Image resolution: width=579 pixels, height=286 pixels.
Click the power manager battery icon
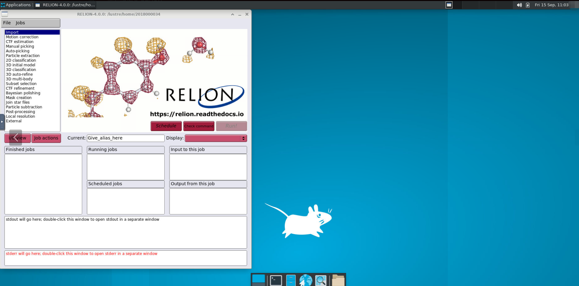click(528, 5)
